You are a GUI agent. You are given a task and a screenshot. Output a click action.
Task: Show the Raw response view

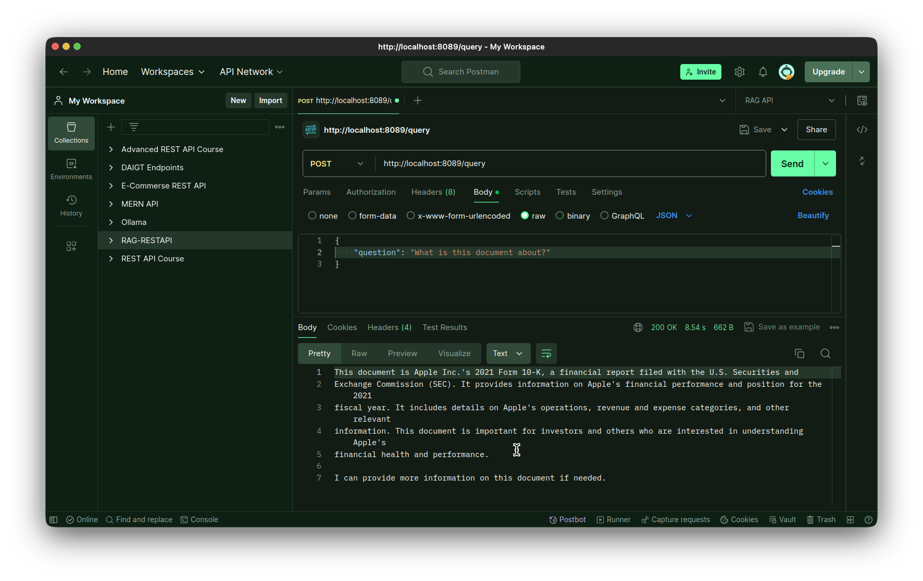[x=359, y=353]
